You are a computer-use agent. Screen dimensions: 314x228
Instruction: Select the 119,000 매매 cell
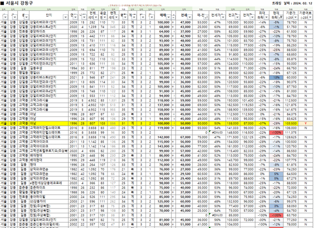click(163, 128)
